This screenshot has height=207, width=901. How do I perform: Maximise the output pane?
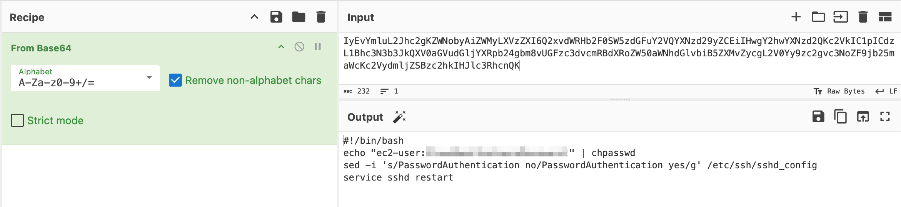pos(885,117)
